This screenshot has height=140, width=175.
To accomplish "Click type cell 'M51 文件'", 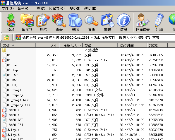I will click(91, 80).
